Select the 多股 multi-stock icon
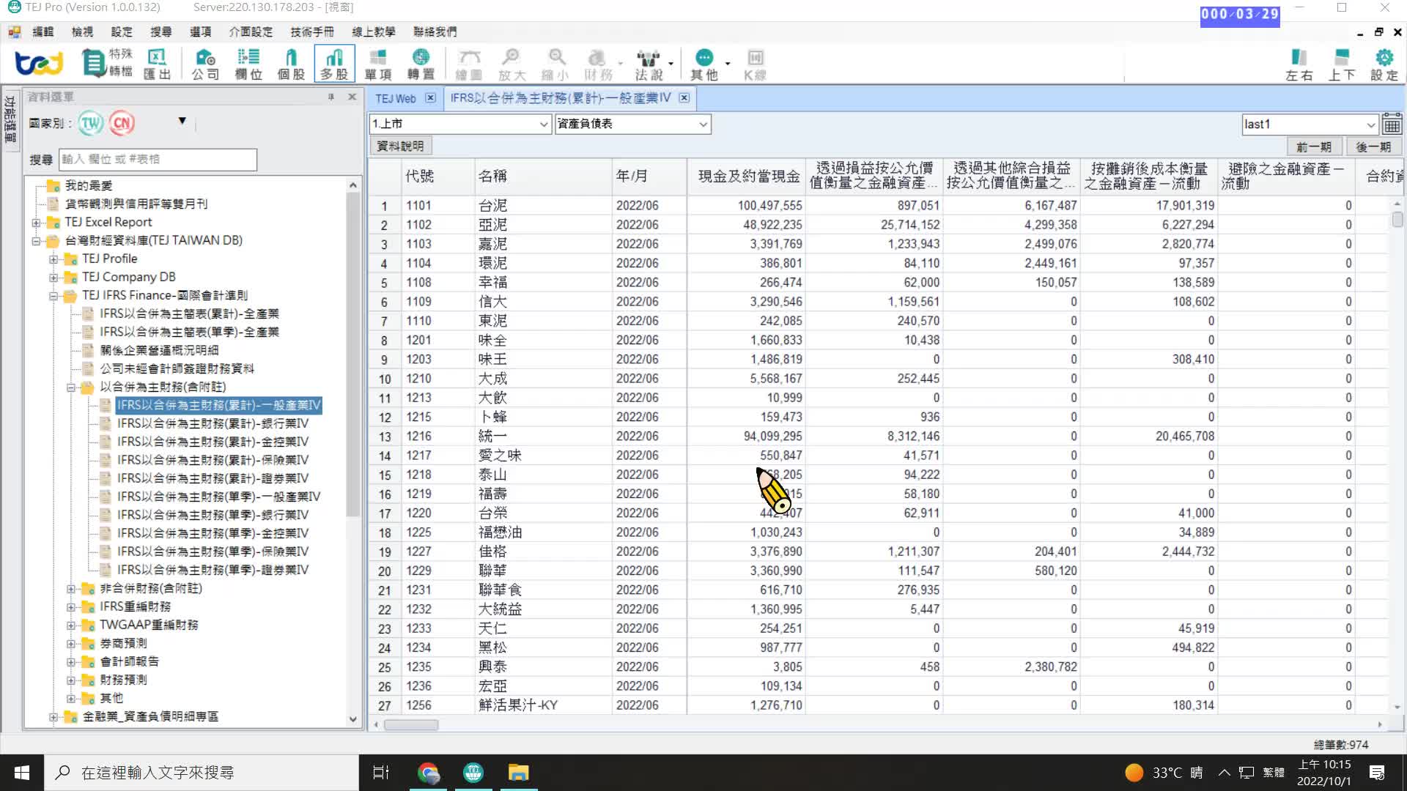 point(334,64)
